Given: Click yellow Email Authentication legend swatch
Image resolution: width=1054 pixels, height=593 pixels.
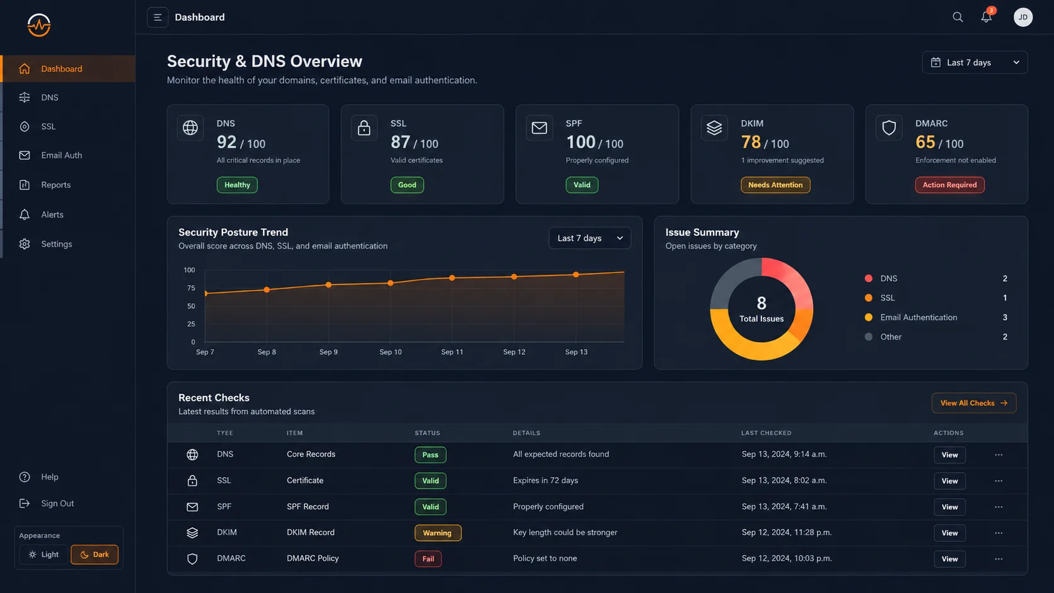Looking at the screenshot, I should 869,318.
